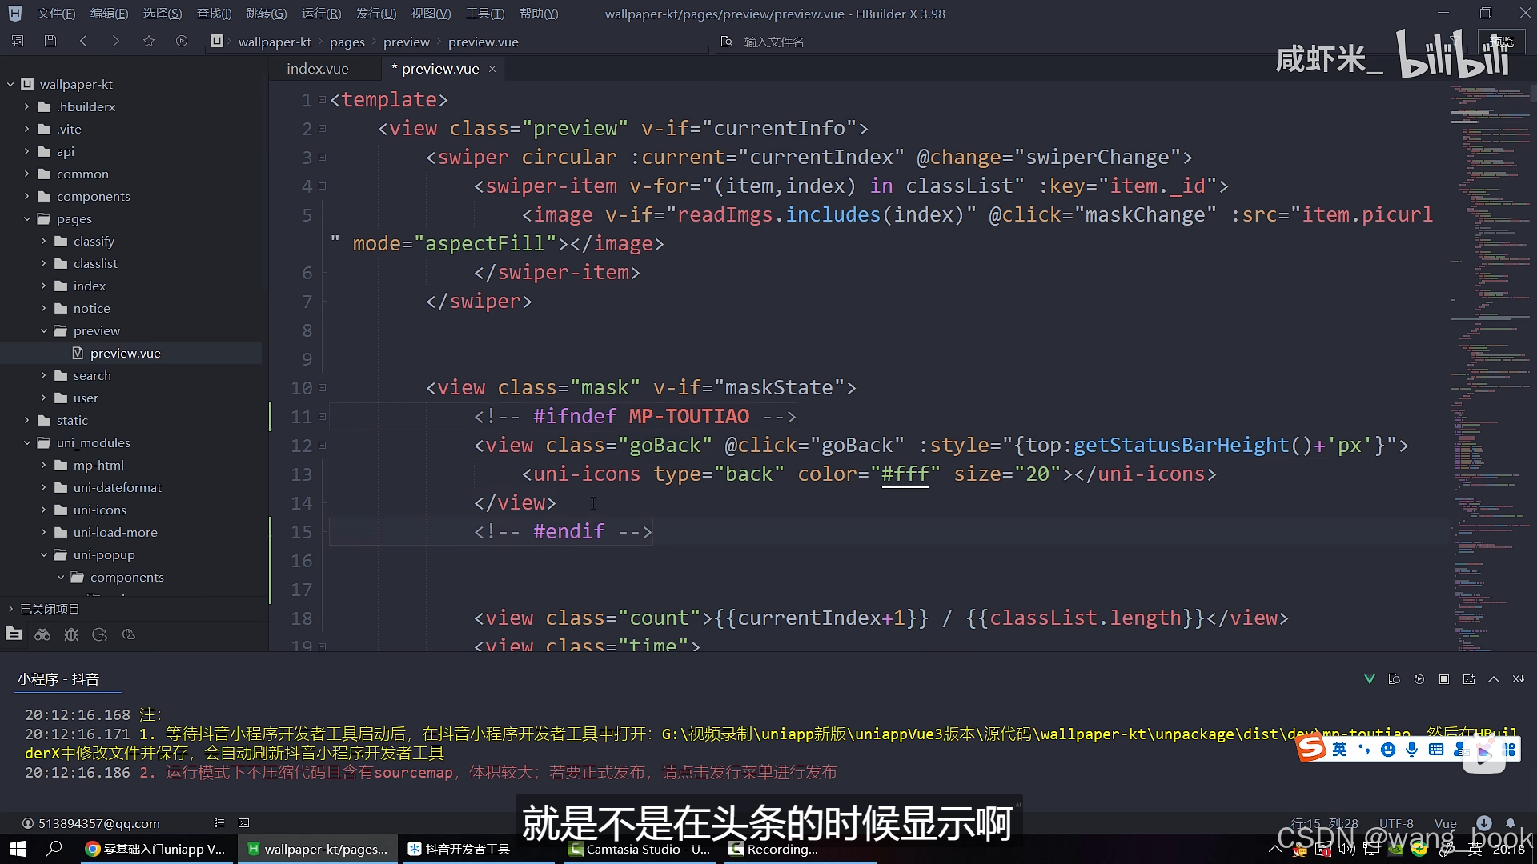The height and width of the screenshot is (864, 1537).
Task: Click the wallpaper-kt breadcrumb
Action: point(275,42)
